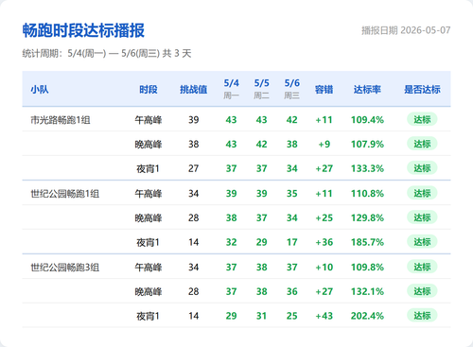The width and height of the screenshot is (473, 347).
Task: Click the 小队 column header
Action: (x=40, y=90)
